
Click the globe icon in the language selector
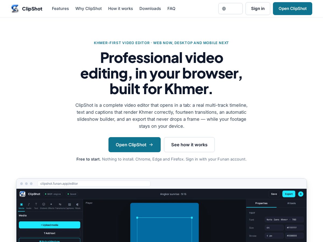pyautogui.click(x=224, y=9)
